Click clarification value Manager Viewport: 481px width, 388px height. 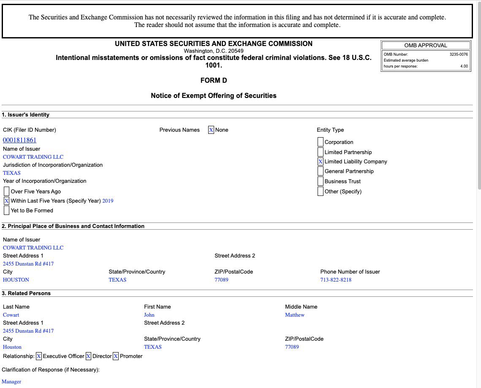[x=11, y=382]
